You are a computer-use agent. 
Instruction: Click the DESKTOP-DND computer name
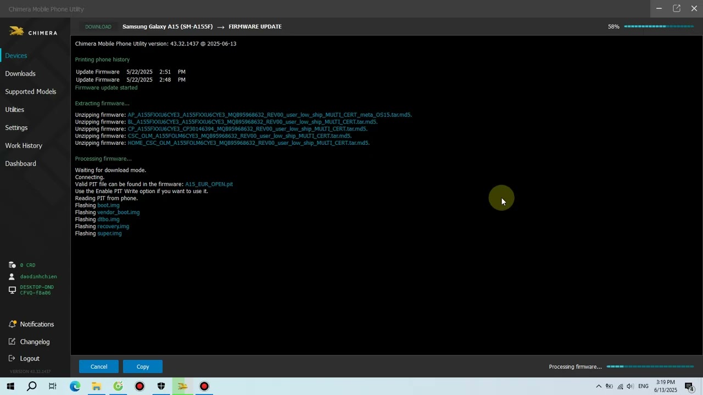tap(37, 290)
